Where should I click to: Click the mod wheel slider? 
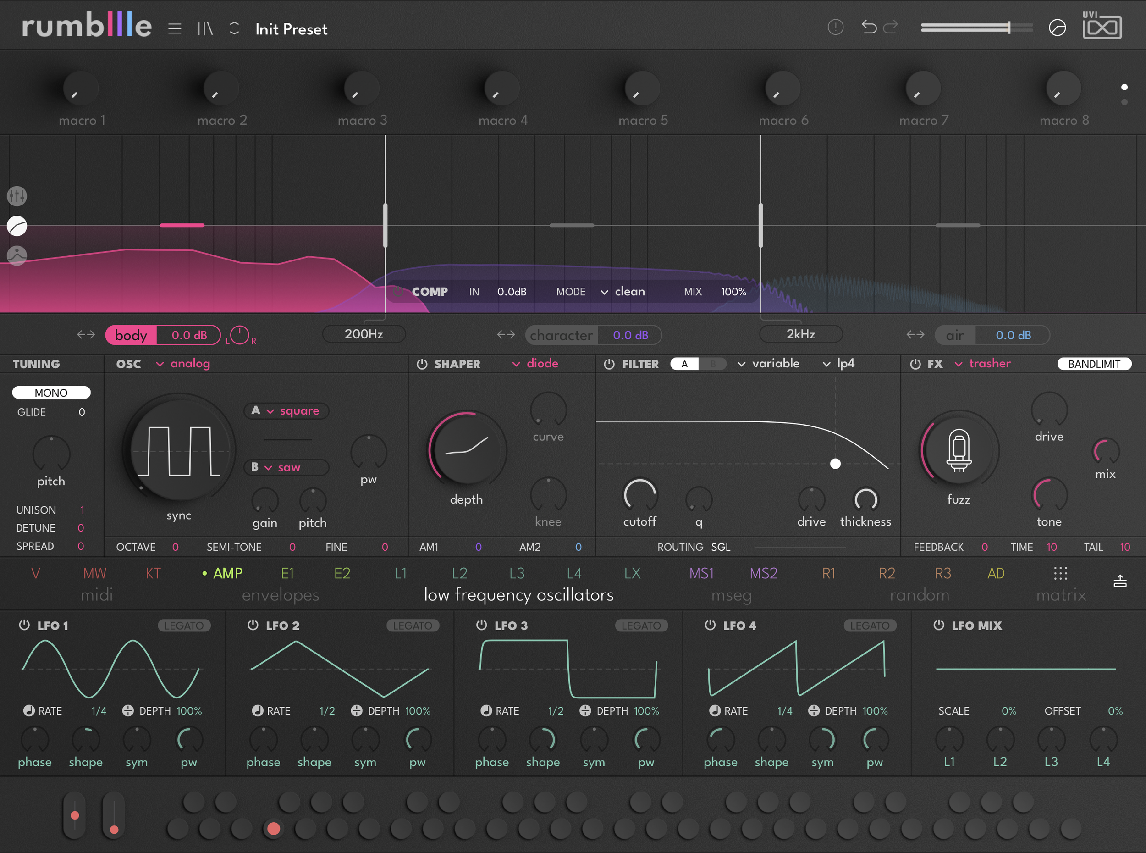[114, 815]
